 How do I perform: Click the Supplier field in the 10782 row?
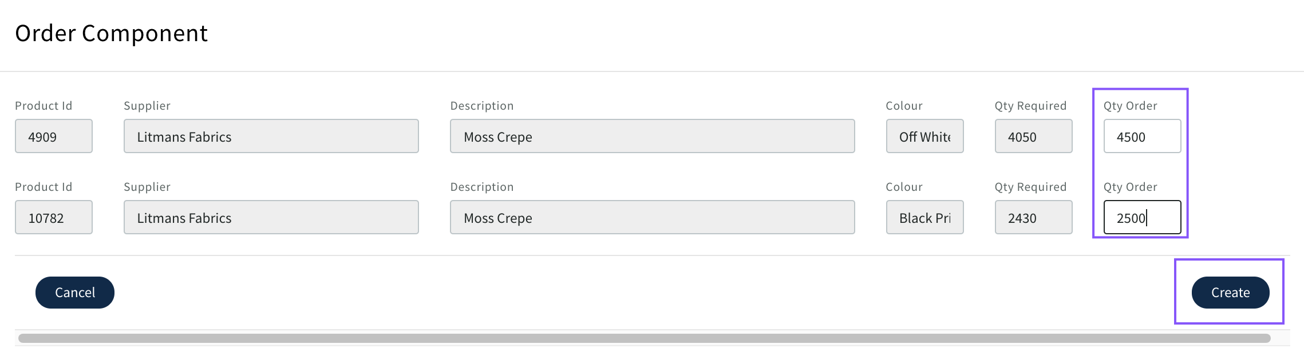click(271, 218)
